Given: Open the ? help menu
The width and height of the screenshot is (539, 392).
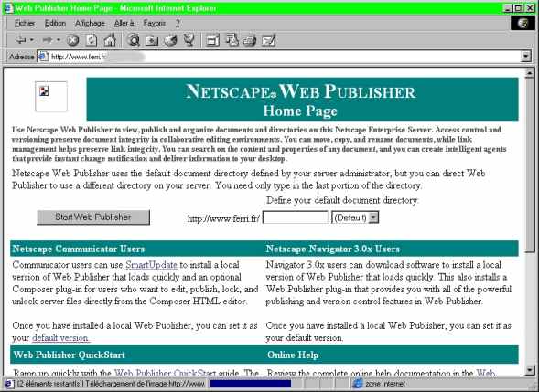Looking at the screenshot, I should (x=178, y=24).
